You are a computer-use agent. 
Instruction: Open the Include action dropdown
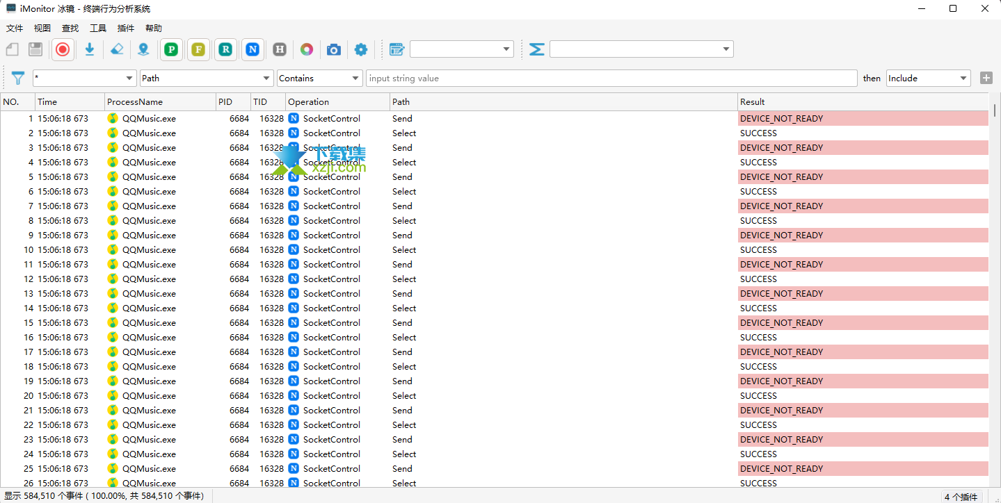[928, 79]
